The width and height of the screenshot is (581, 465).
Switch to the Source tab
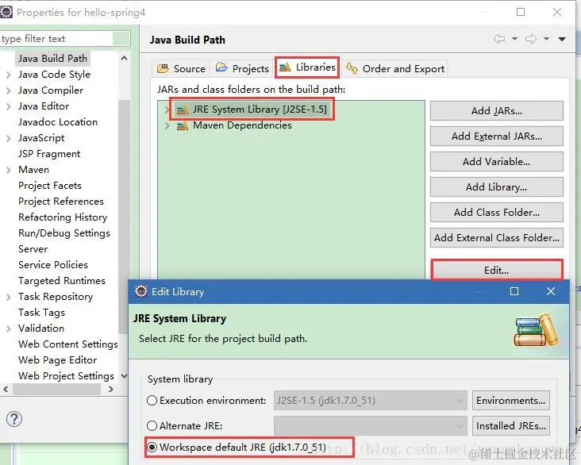(x=181, y=68)
